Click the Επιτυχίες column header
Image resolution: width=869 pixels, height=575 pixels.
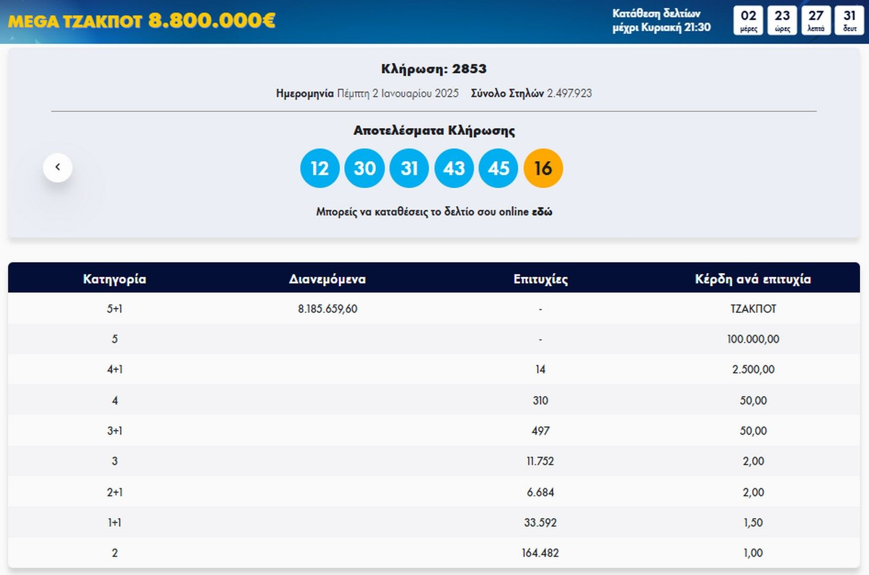tap(540, 279)
